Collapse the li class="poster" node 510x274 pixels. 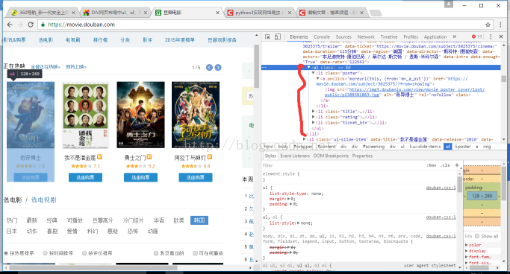point(313,73)
